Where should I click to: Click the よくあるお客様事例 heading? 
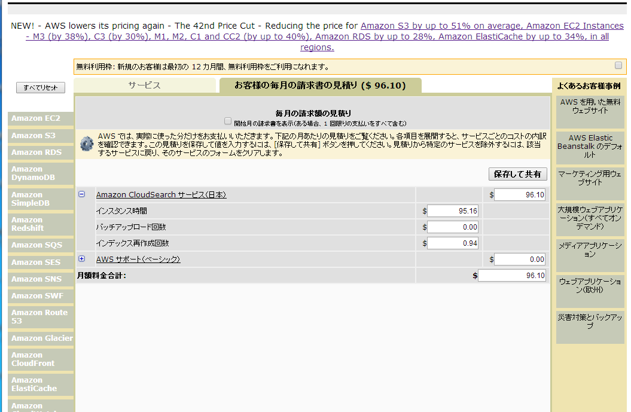click(x=589, y=86)
